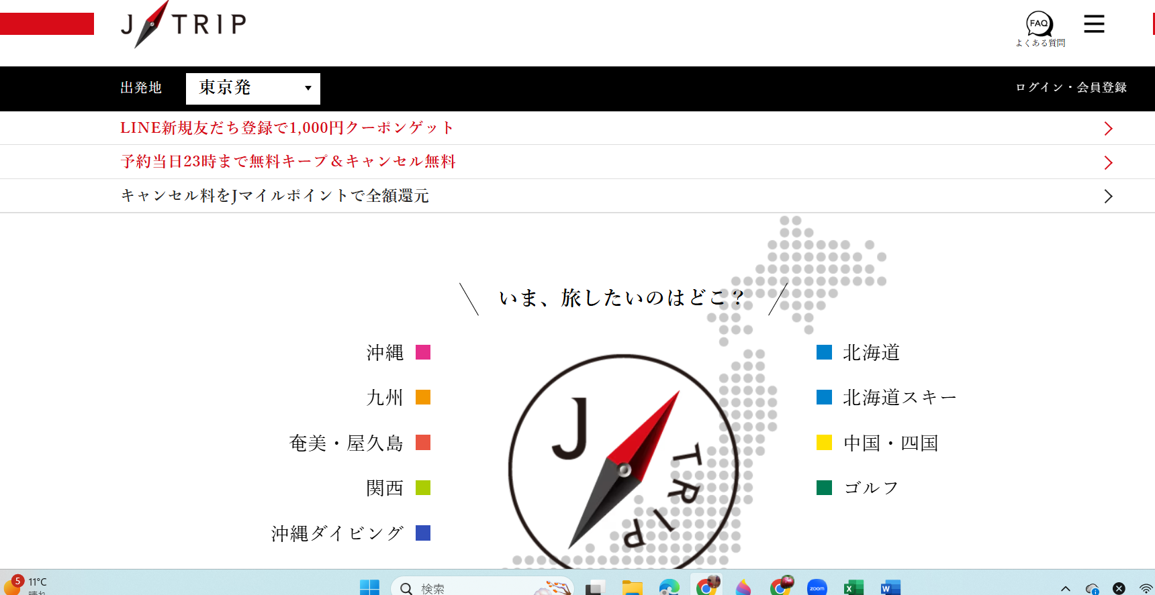The width and height of the screenshot is (1155, 595).
Task: Select the 北海道 destination
Action: pyautogui.click(x=871, y=353)
